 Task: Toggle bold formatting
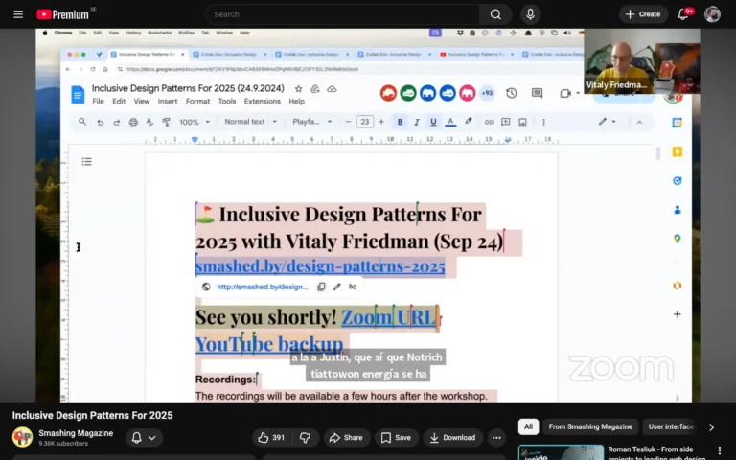tap(400, 122)
